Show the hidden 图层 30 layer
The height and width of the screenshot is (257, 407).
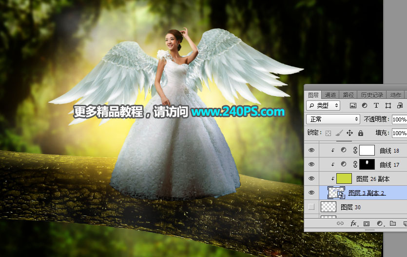(x=311, y=207)
